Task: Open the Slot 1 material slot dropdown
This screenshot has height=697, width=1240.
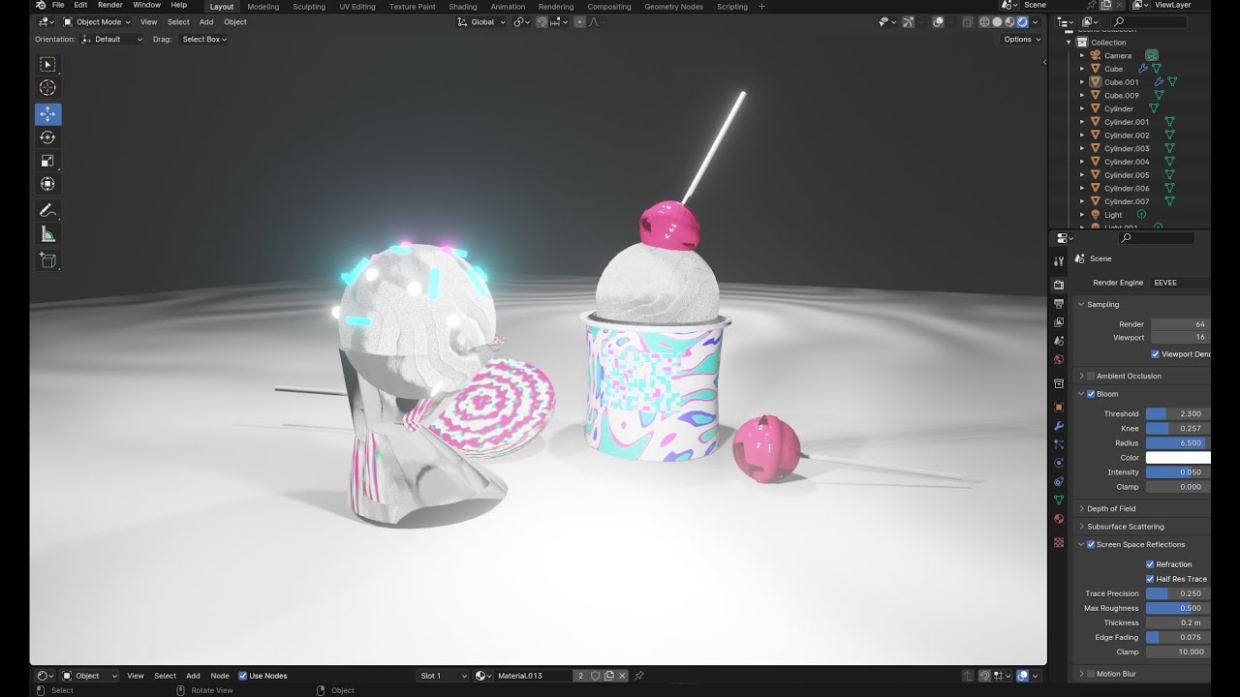Action: click(444, 676)
